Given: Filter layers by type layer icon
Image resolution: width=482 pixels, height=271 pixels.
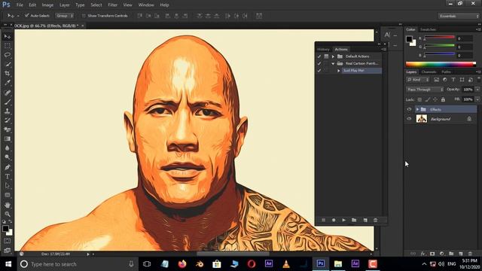Looking at the screenshot, I should point(453,80).
